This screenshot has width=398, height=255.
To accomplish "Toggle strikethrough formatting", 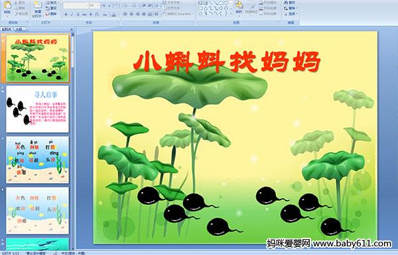I will [84, 15].
